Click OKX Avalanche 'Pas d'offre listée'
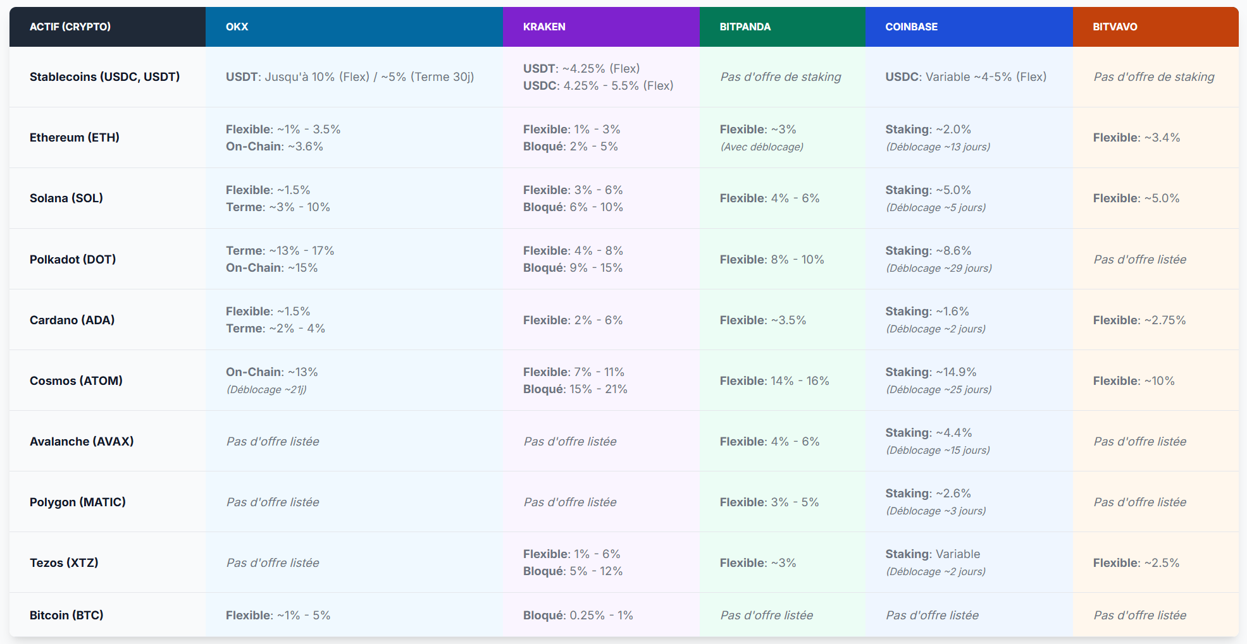The image size is (1247, 644). click(x=273, y=442)
